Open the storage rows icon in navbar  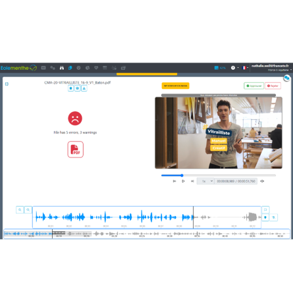(x=105, y=68)
